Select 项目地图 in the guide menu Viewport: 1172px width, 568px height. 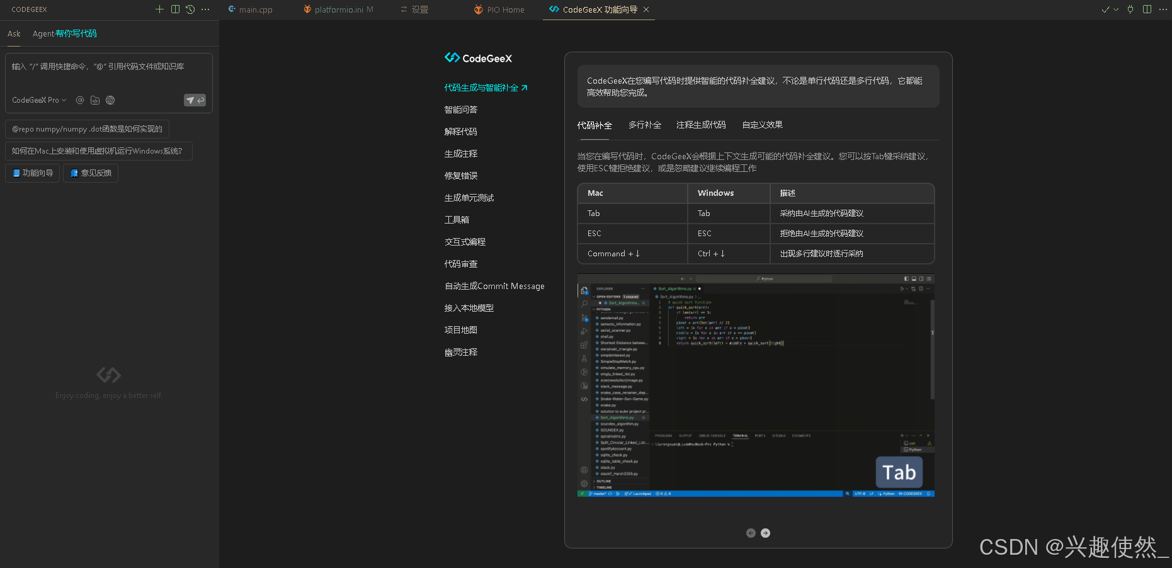pyautogui.click(x=461, y=330)
